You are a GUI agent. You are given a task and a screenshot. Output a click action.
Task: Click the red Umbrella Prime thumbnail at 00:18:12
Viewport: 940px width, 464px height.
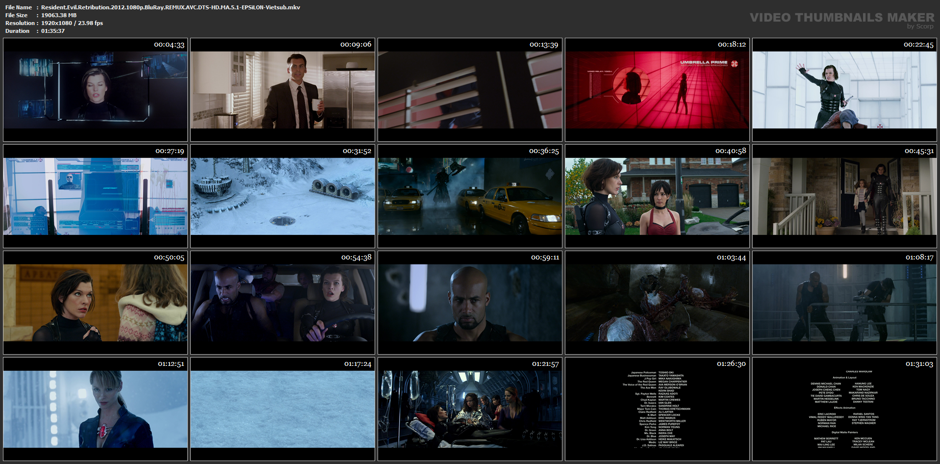point(657,90)
